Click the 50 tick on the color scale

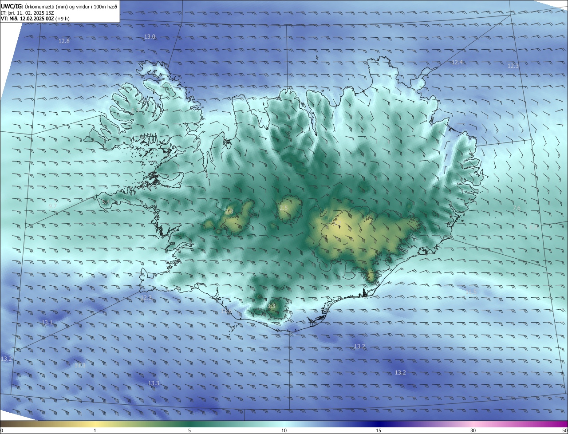(564, 430)
